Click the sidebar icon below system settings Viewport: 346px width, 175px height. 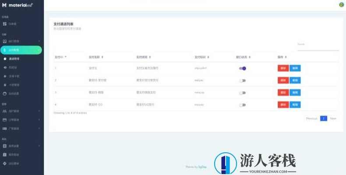point(5,154)
